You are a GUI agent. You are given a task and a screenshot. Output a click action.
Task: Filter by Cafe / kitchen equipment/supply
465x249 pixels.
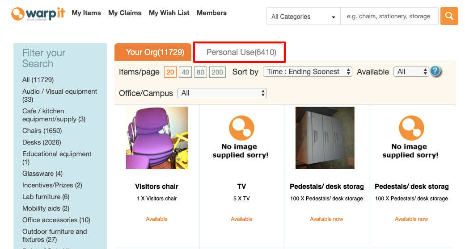54,115
